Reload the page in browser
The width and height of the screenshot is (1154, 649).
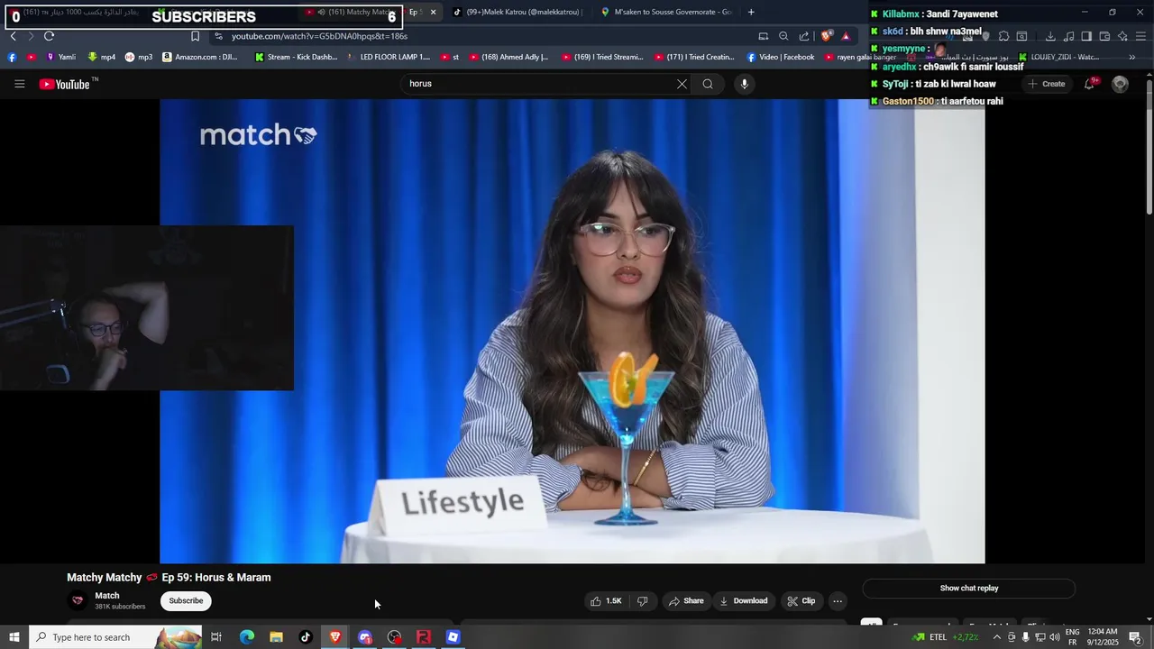[x=49, y=36]
